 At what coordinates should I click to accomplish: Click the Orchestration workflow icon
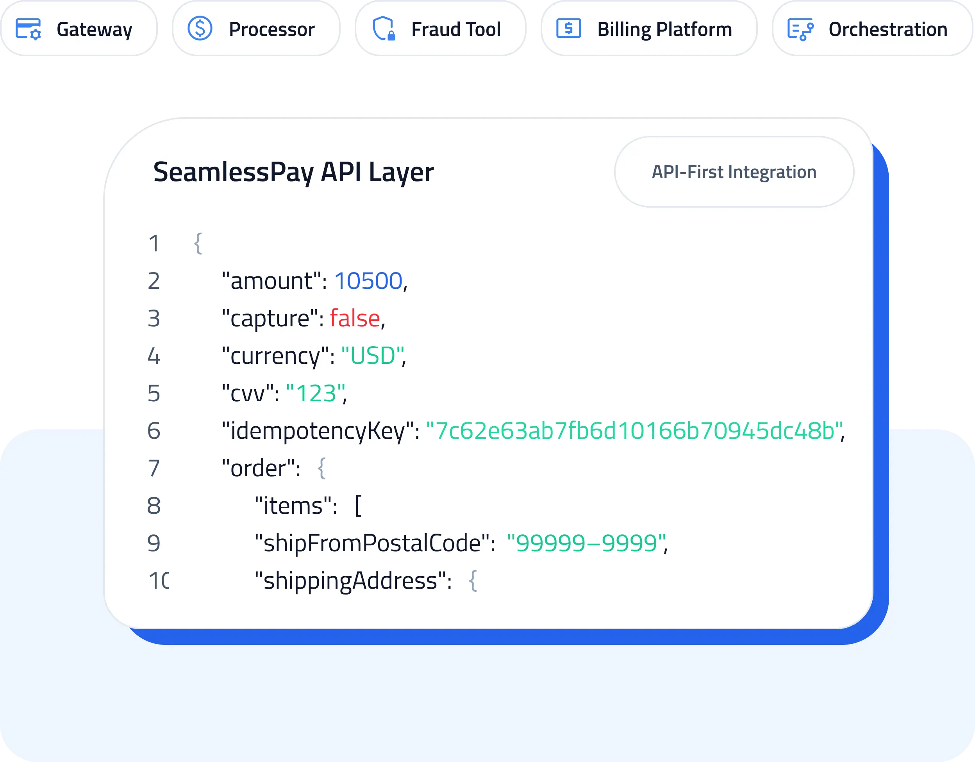(800, 29)
